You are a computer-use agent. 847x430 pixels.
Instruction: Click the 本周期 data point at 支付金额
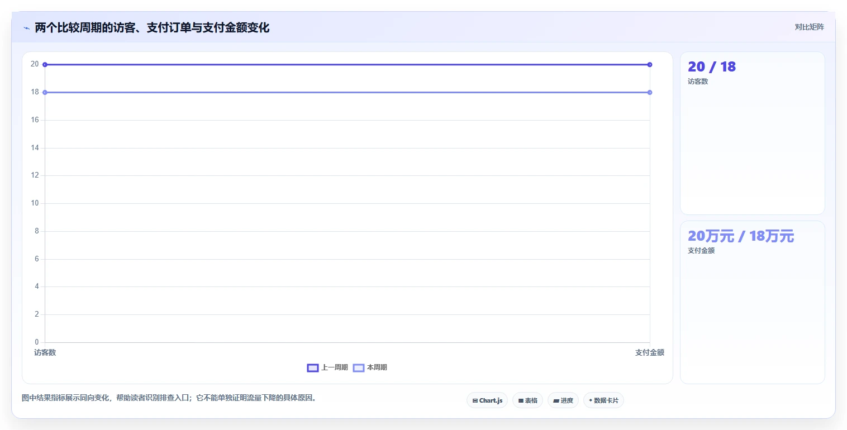pos(650,92)
